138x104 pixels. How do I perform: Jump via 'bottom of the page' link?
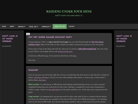pyautogui.click(x=65, y=51)
